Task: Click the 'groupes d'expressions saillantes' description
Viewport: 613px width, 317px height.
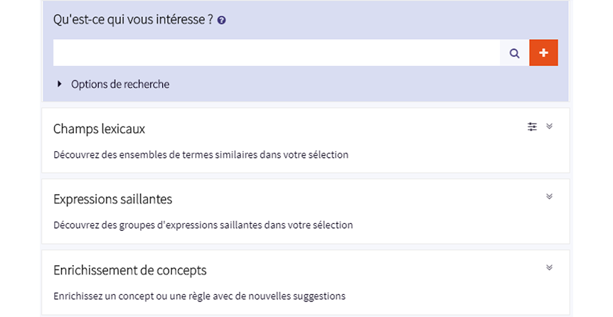Action: (203, 225)
